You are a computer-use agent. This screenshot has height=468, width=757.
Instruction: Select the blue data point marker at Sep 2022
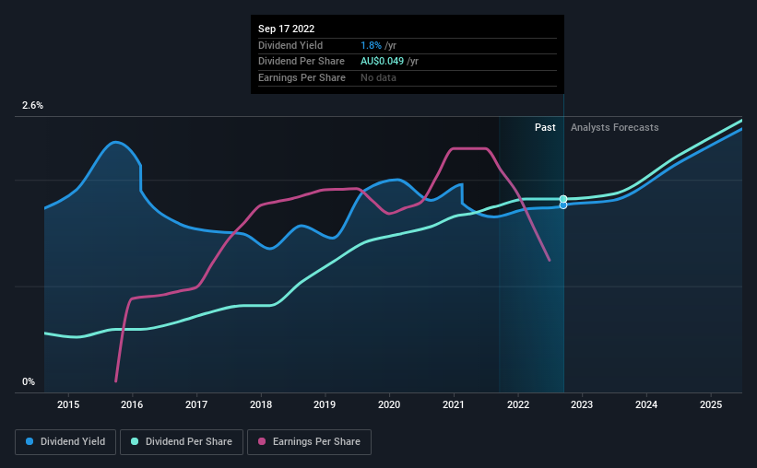click(x=563, y=205)
